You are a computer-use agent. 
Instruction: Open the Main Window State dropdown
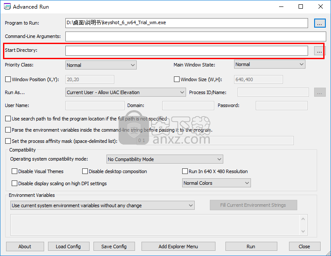click(270, 64)
